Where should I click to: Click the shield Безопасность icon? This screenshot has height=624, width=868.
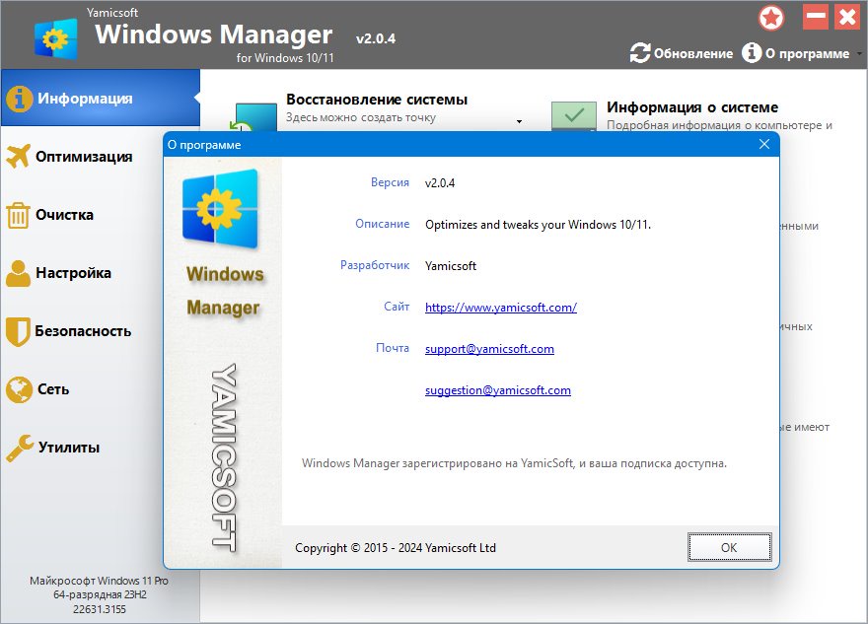tap(18, 332)
